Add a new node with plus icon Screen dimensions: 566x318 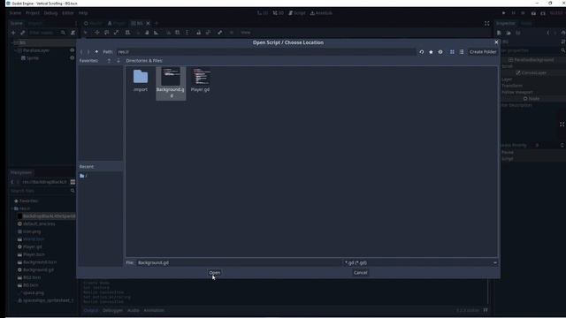tap(13, 33)
